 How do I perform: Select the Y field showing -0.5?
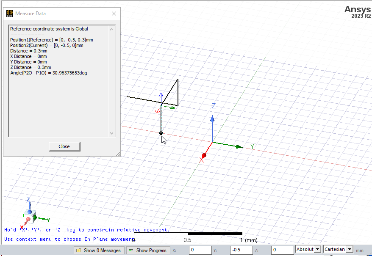[x=242, y=250]
